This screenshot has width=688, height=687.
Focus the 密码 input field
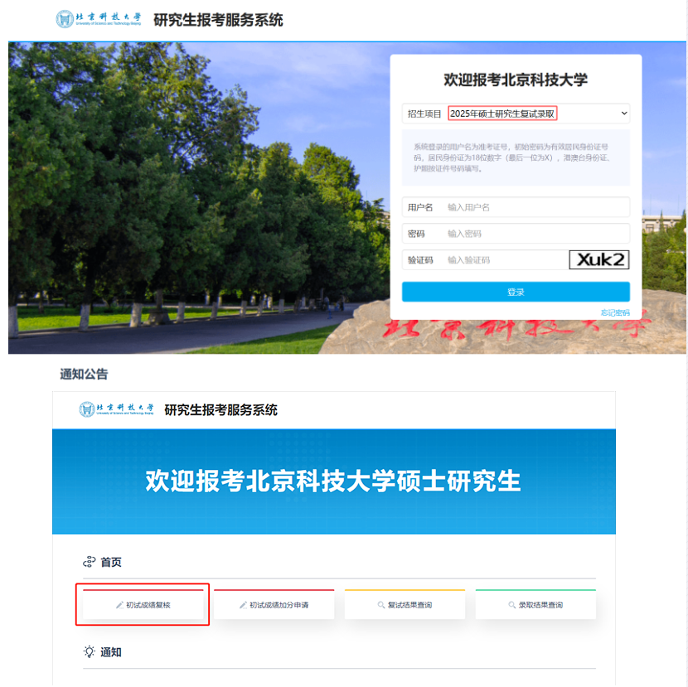(516, 234)
